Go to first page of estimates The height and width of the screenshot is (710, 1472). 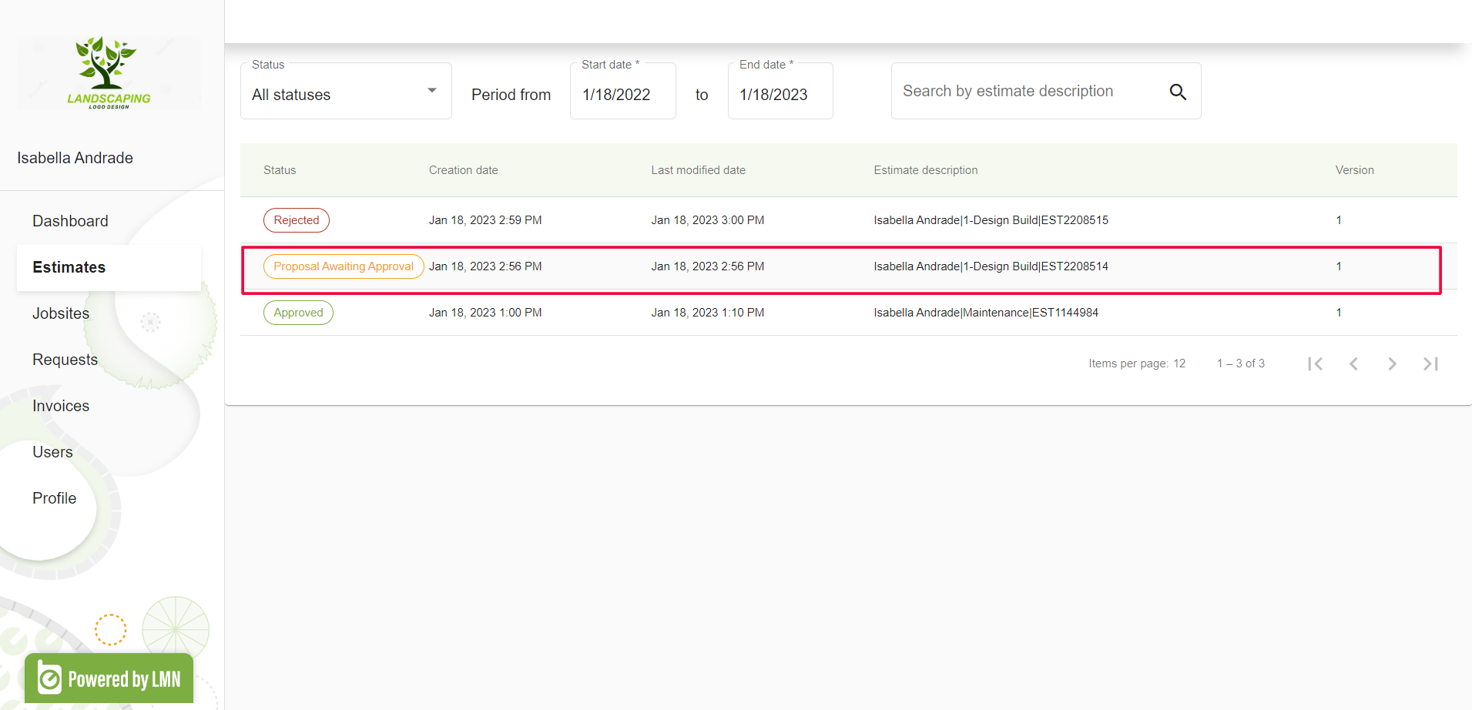point(1315,363)
